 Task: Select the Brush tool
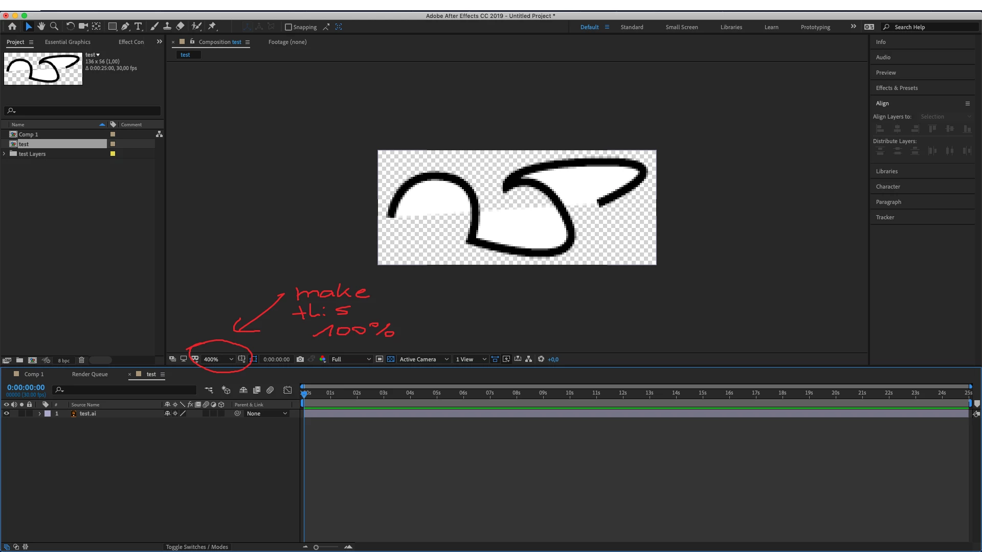(154, 27)
